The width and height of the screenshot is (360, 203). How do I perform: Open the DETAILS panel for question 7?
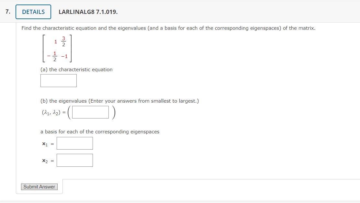[33, 12]
